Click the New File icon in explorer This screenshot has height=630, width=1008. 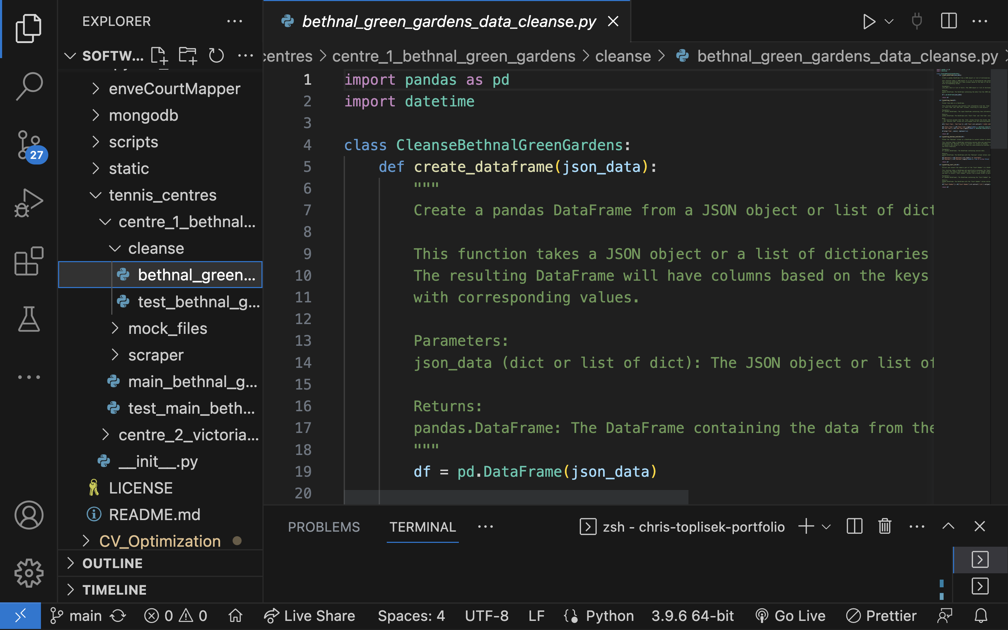tap(159, 56)
